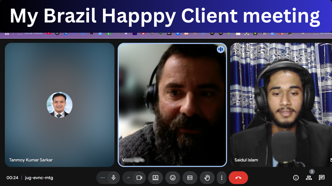Screen dimensions: 332x186
Task: Turn off the camera
Action: point(139,178)
